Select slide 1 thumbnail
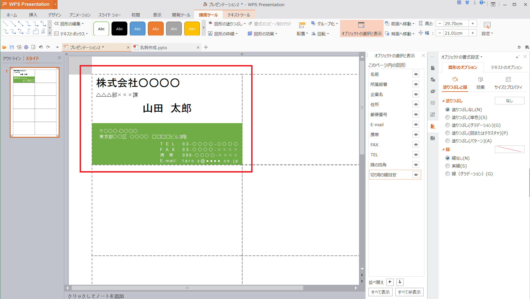Viewport: 530px width, 299px height. (x=35, y=102)
